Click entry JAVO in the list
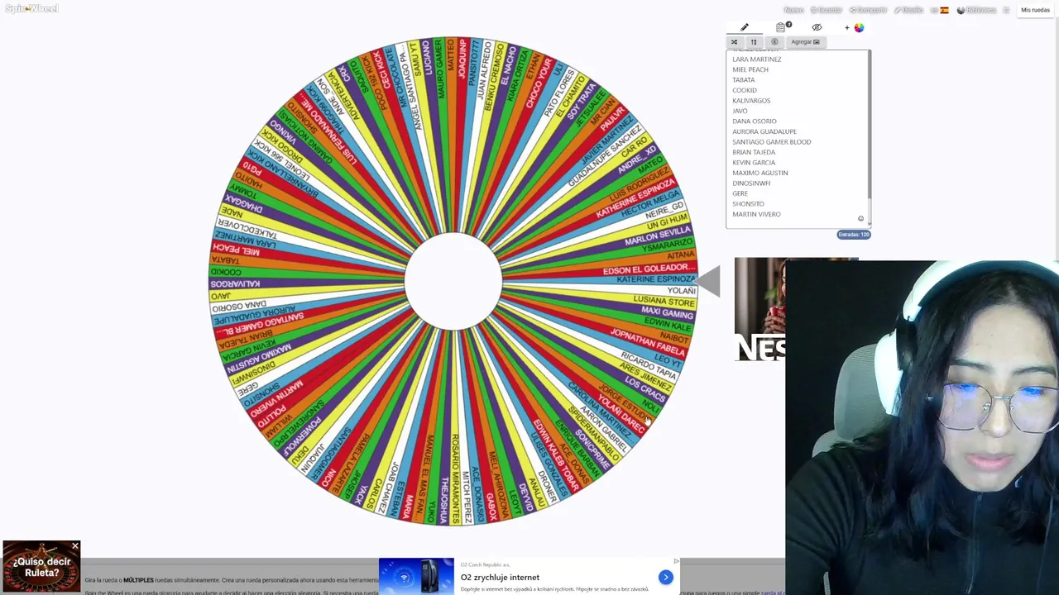Image resolution: width=1059 pixels, height=595 pixels. 740,111
